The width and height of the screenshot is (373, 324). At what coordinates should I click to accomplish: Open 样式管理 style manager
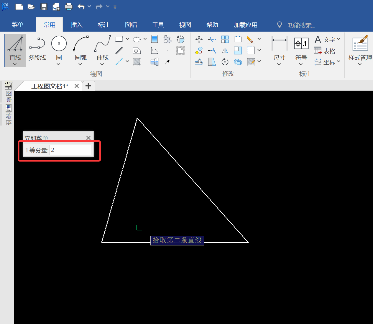click(x=360, y=50)
